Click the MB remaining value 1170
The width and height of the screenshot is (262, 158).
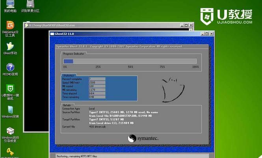tap(97, 90)
